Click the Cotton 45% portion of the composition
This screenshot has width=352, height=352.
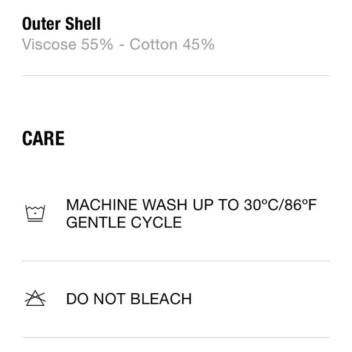click(x=172, y=44)
